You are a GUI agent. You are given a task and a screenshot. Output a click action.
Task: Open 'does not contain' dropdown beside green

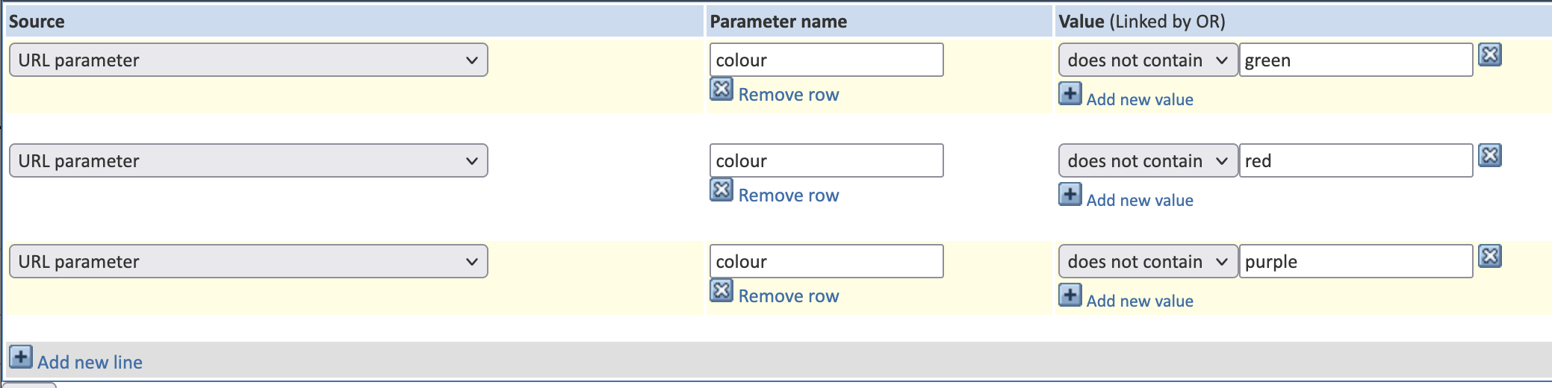(x=1148, y=60)
